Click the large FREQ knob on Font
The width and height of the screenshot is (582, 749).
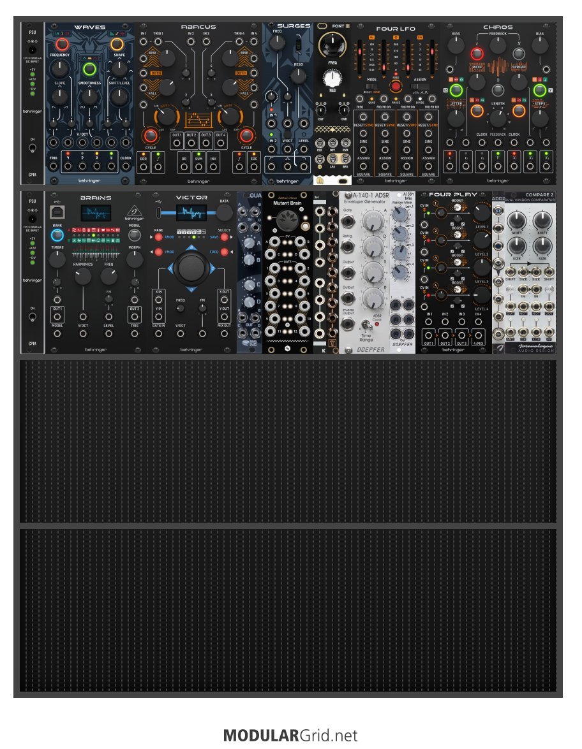pos(332,45)
